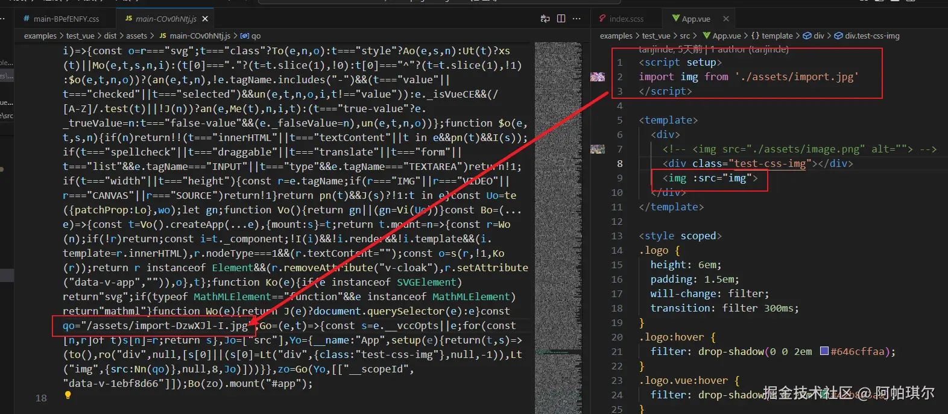Open the index.scss tab
This screenshot has width=948, height=414.
[x=626, y=19]
